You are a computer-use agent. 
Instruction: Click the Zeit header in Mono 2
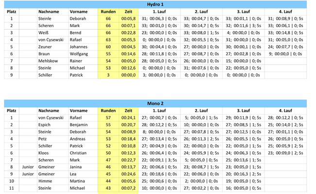[x=129, y=111]
